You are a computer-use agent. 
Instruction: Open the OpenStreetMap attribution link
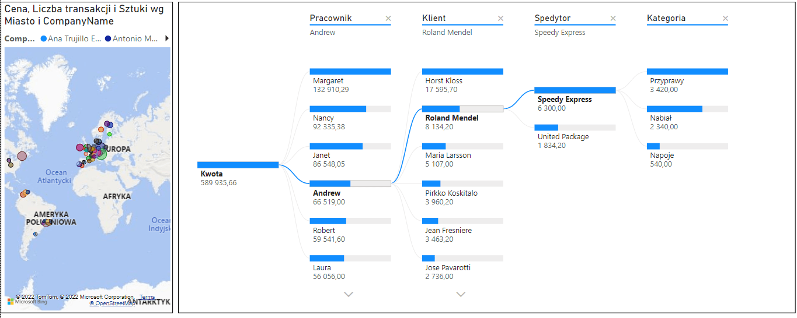coord(112,303)
